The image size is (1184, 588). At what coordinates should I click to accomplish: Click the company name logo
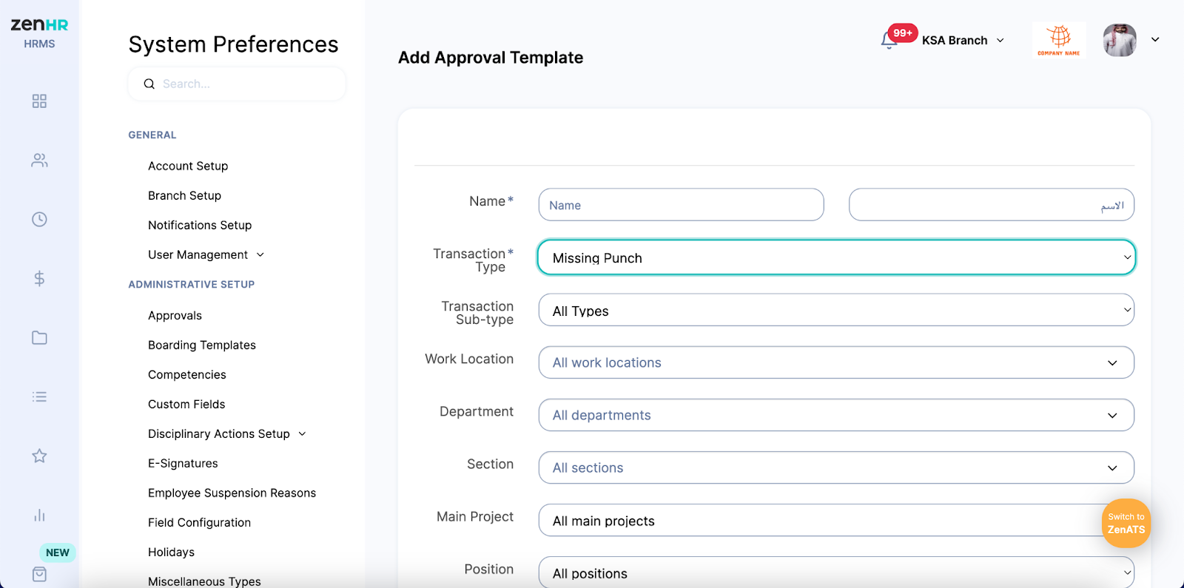1059,40
